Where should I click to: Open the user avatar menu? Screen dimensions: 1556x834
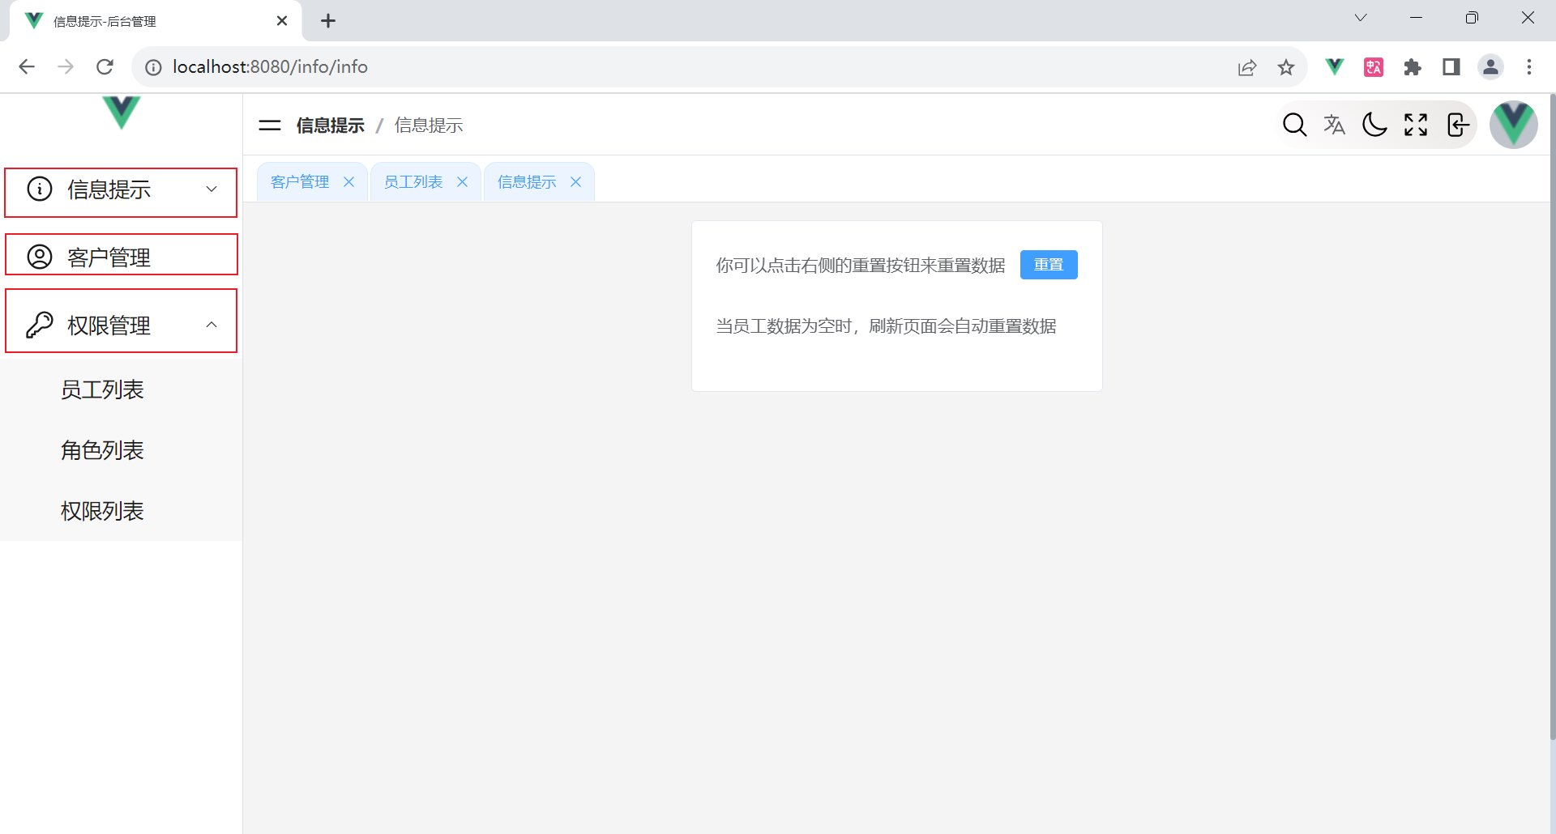pyautogui.click(x=1513, y=125)
